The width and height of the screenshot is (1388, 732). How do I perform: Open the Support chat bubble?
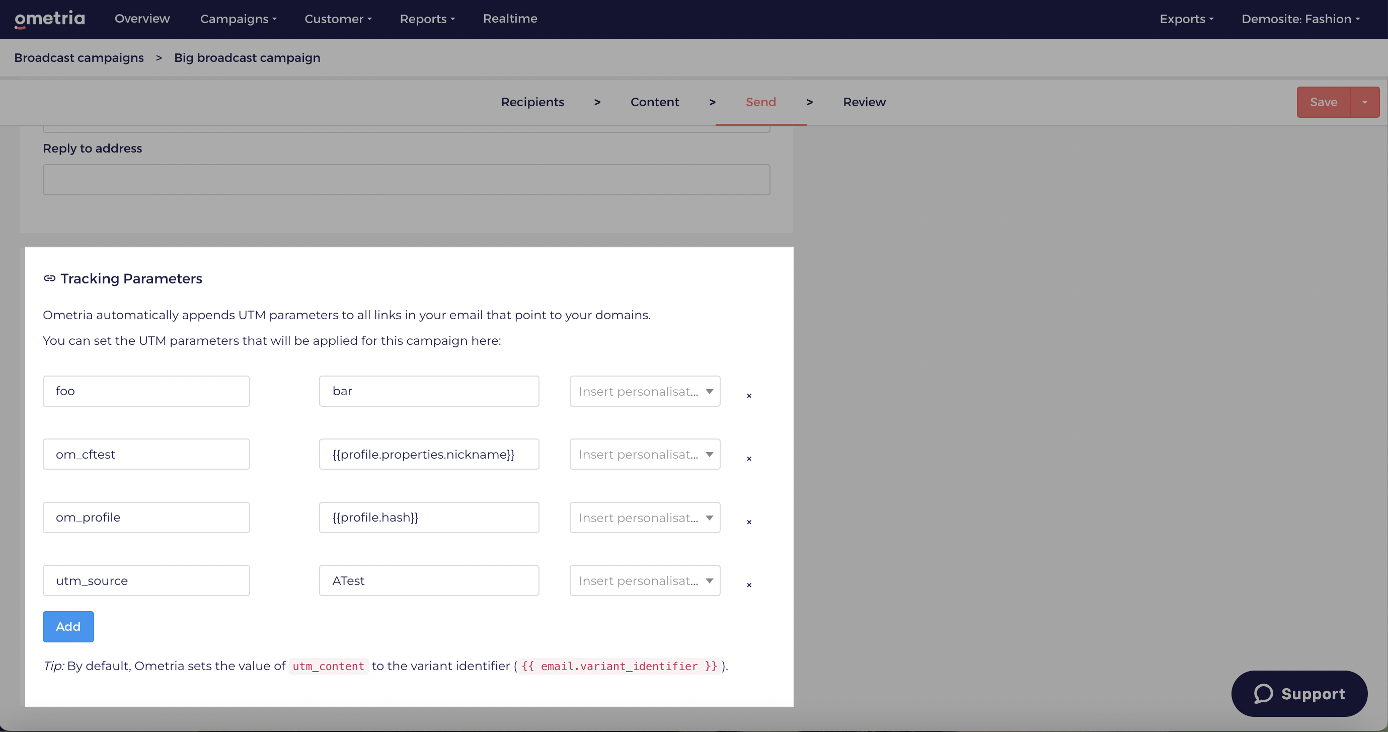[1299, 694]
